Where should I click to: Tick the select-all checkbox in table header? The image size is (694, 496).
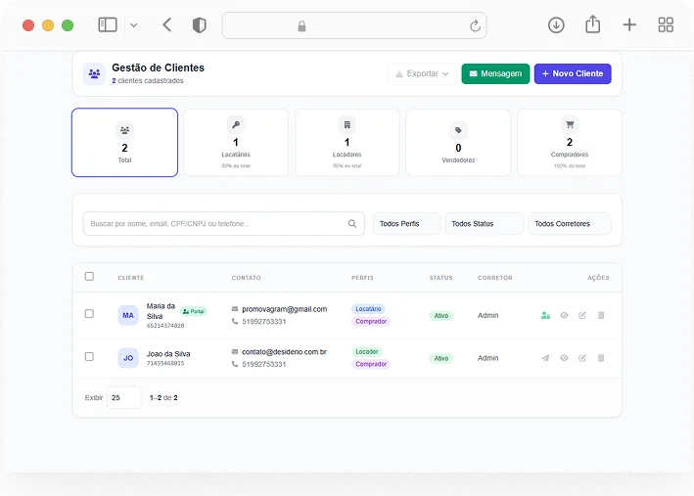click(x=89, y=277)
